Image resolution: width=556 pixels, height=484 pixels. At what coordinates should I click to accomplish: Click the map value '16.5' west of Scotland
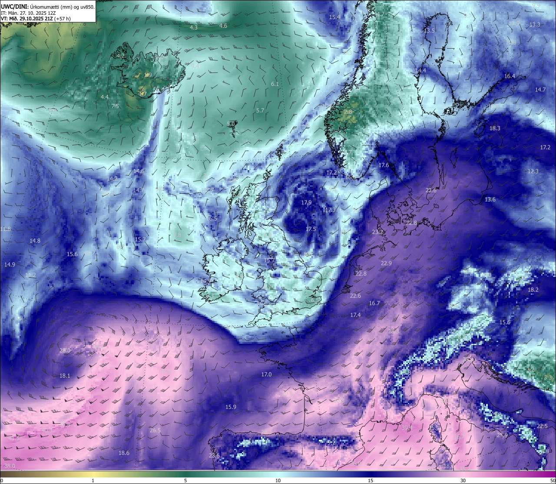[212, 219]
